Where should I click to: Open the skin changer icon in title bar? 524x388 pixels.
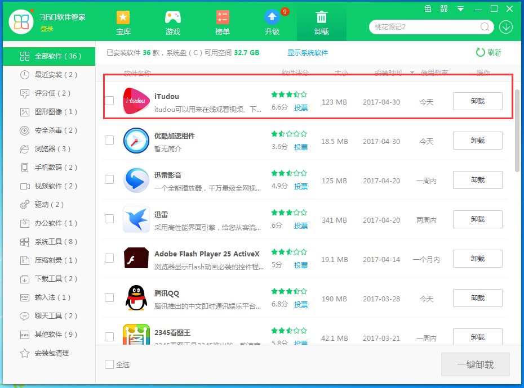pos(428,8)
